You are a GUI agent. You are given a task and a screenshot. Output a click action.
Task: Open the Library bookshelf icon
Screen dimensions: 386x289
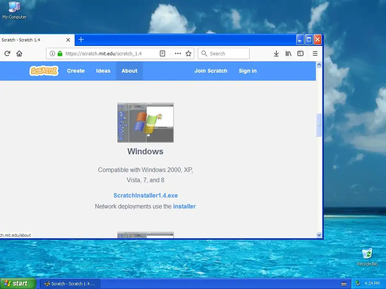pyautogui.click(x=288, y=53)
